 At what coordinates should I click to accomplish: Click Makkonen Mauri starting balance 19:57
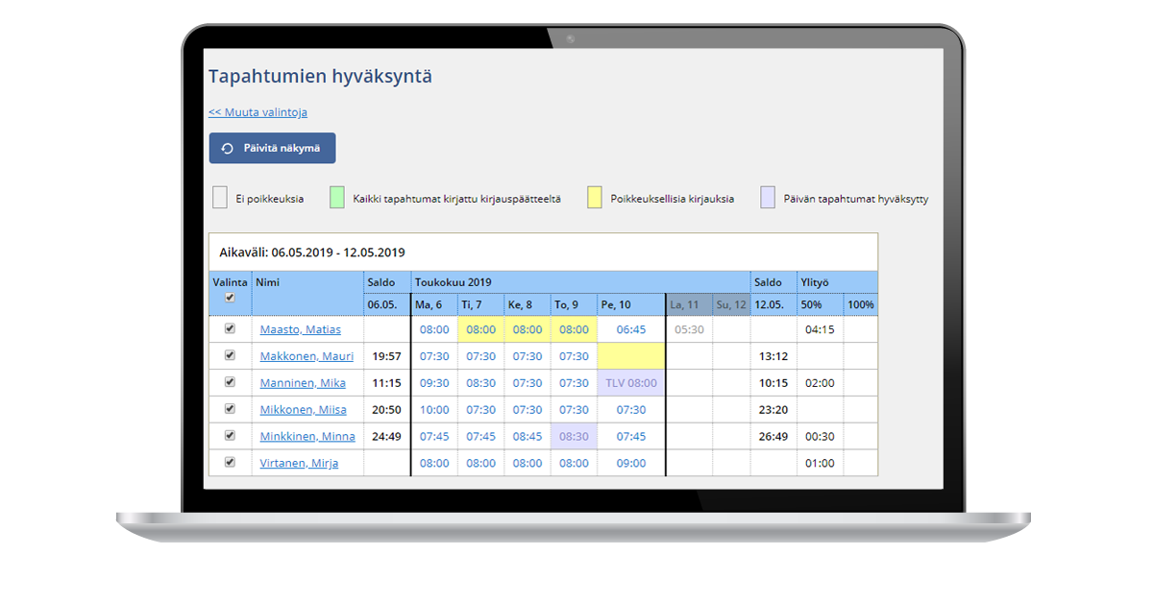[x=386, y=356]
